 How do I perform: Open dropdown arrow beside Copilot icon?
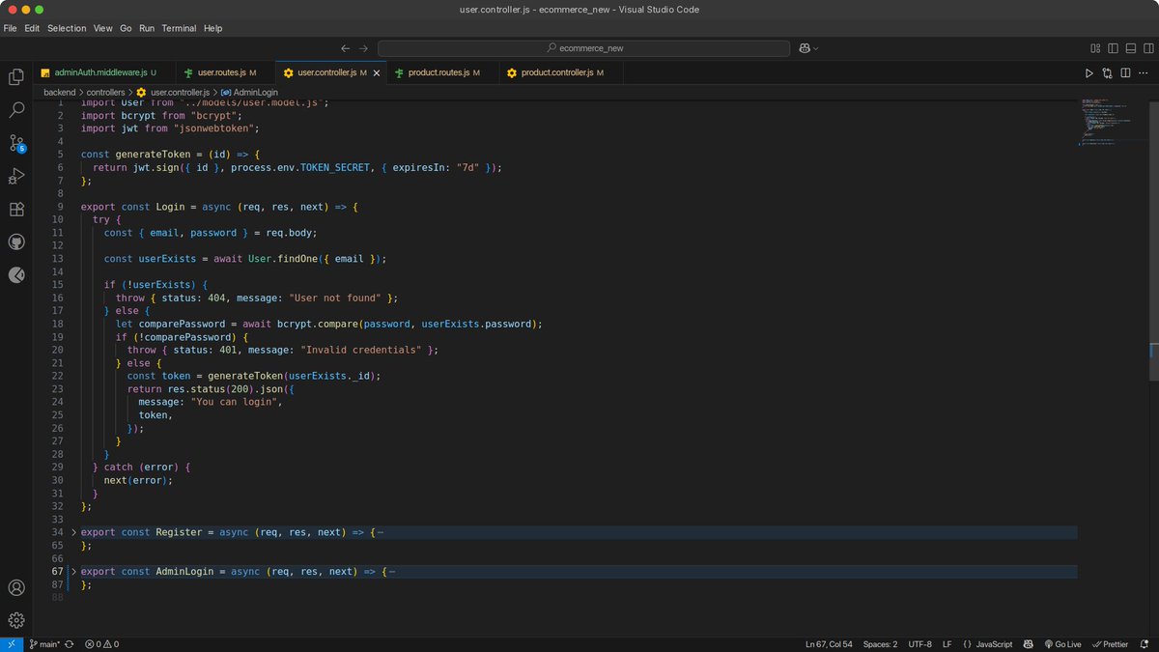(816, 48)
